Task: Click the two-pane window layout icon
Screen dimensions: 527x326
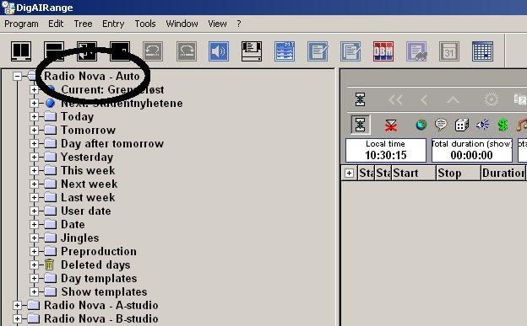Action: [21, 51]
